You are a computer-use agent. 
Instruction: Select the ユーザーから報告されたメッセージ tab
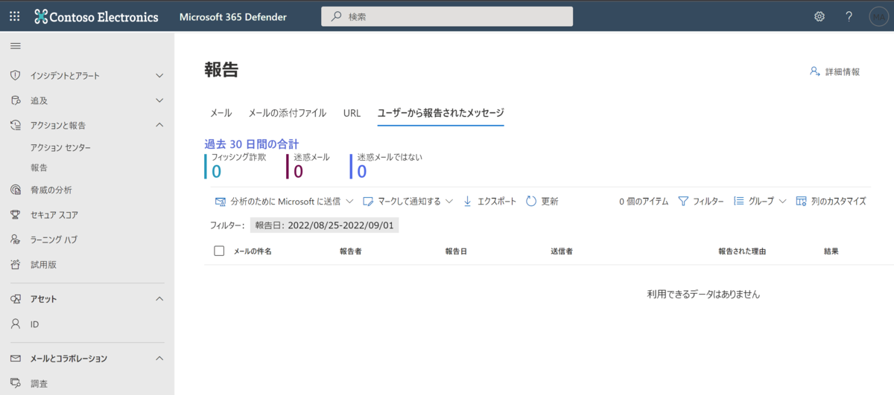[441, 113]
